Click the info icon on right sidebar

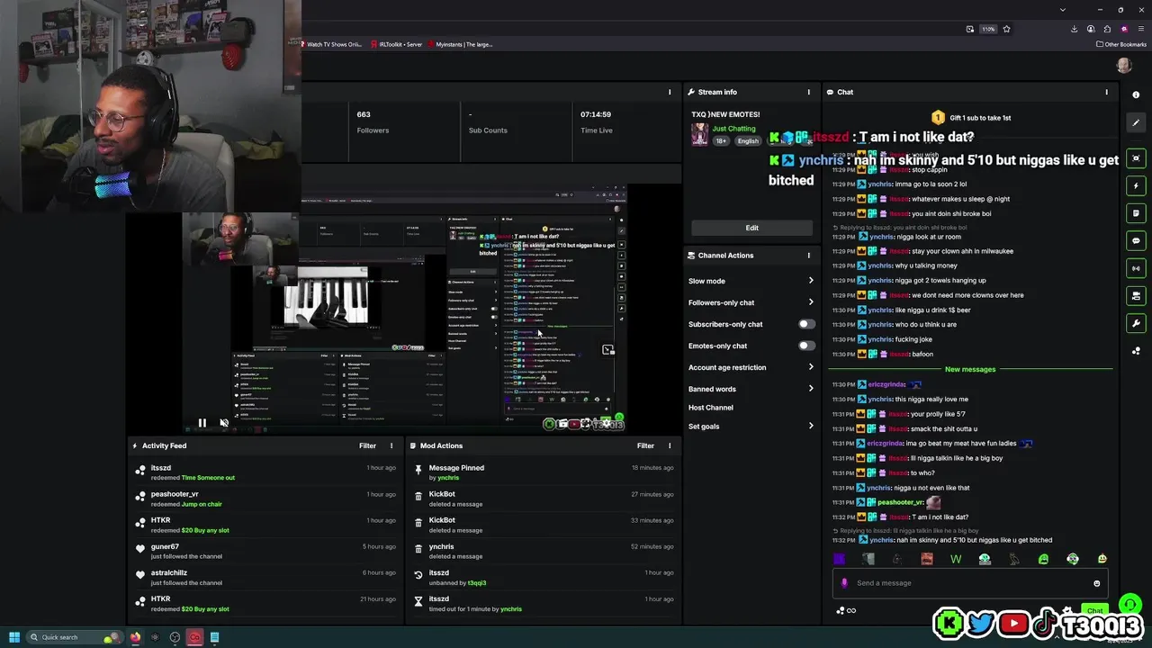point(1137,94)
